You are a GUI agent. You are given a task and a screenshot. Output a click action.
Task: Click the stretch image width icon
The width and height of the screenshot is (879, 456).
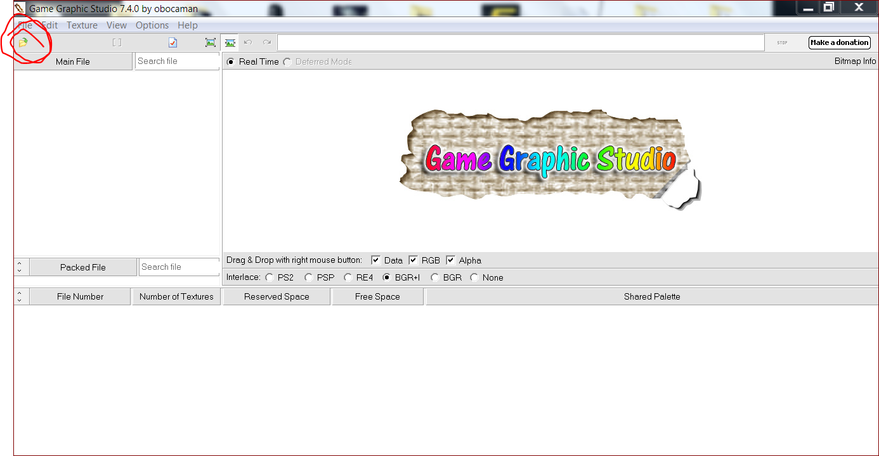point(230,42)
